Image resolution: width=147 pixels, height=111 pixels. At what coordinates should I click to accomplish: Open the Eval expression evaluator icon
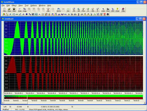pos(108,10)
